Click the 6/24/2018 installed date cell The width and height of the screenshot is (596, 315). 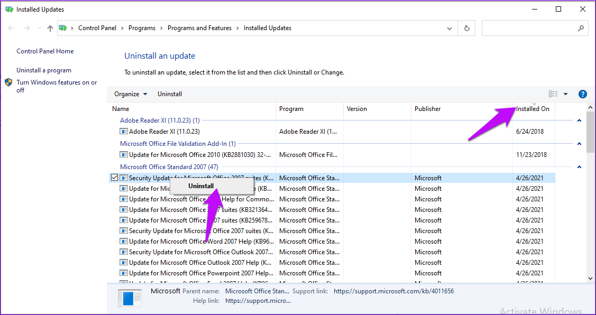click(x=530, y=132)
